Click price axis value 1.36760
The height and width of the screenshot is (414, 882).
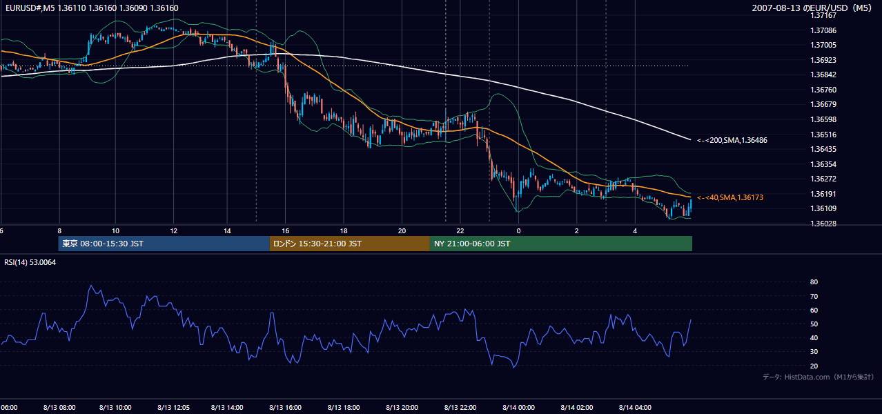824,90
